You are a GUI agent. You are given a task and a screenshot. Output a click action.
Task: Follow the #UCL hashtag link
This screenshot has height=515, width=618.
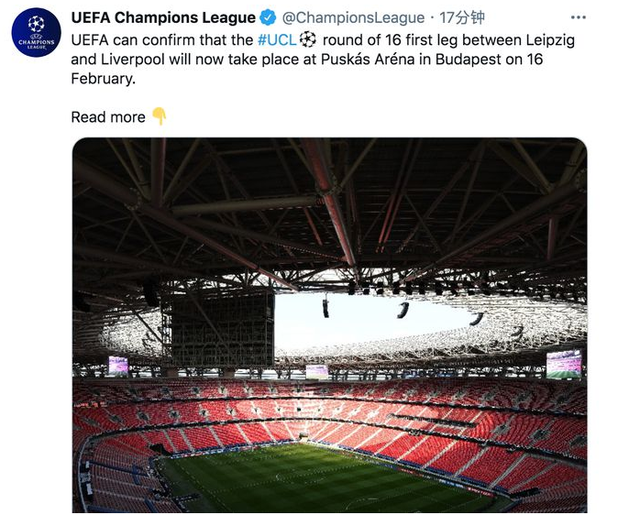click(277, 39)
